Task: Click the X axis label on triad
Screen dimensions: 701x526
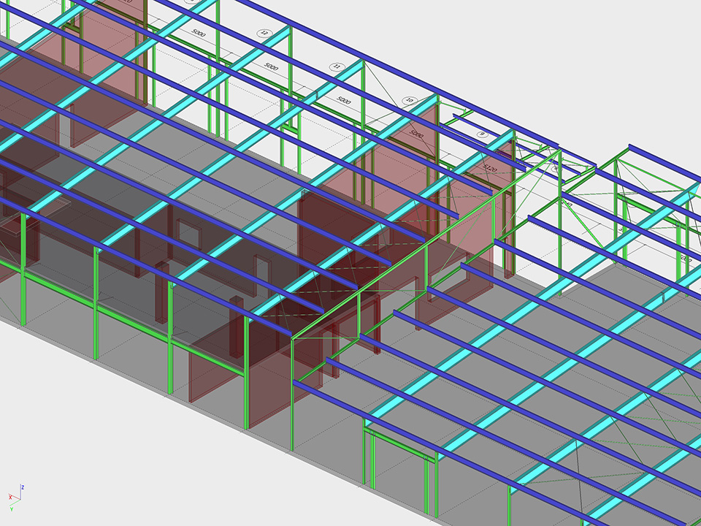Action: (x=10, y=497)
